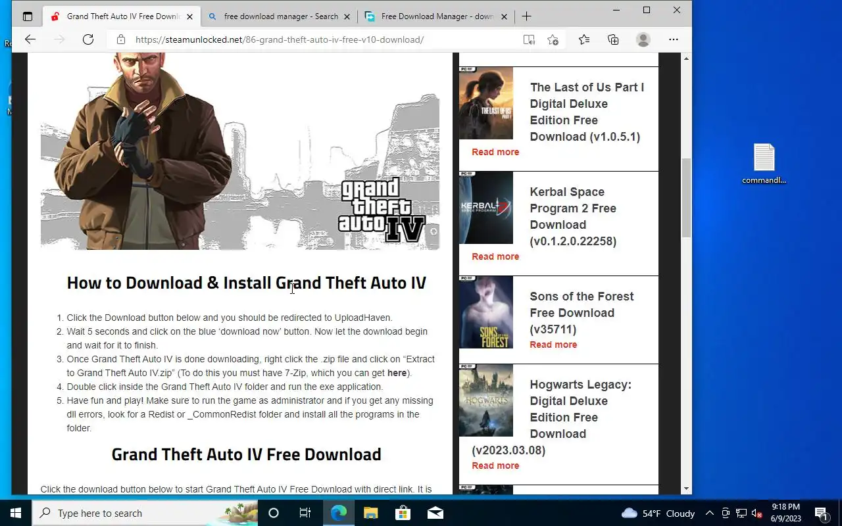Click Read more under Hogwarts Legacy
This screenshot has width=842, height=526.
coord(495,466)
